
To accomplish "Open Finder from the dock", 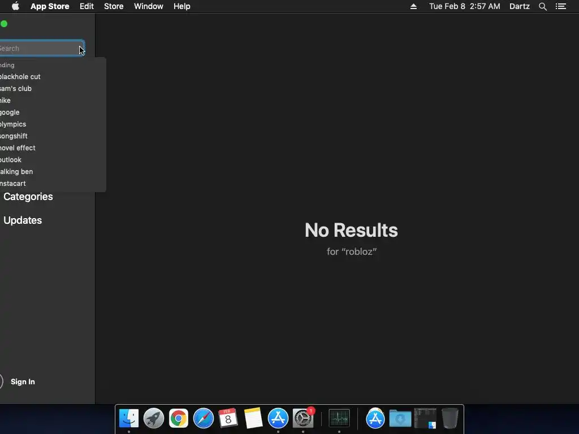I will [x=128, y=418].
